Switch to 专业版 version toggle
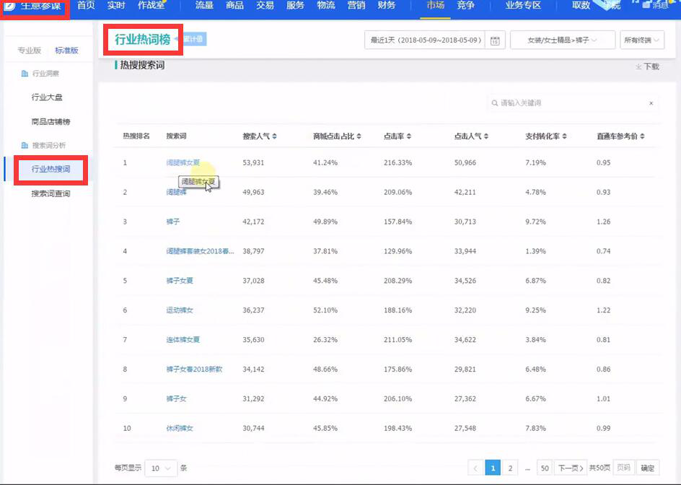The height and width of the screenshot is (485, 681). pos(30,51)
